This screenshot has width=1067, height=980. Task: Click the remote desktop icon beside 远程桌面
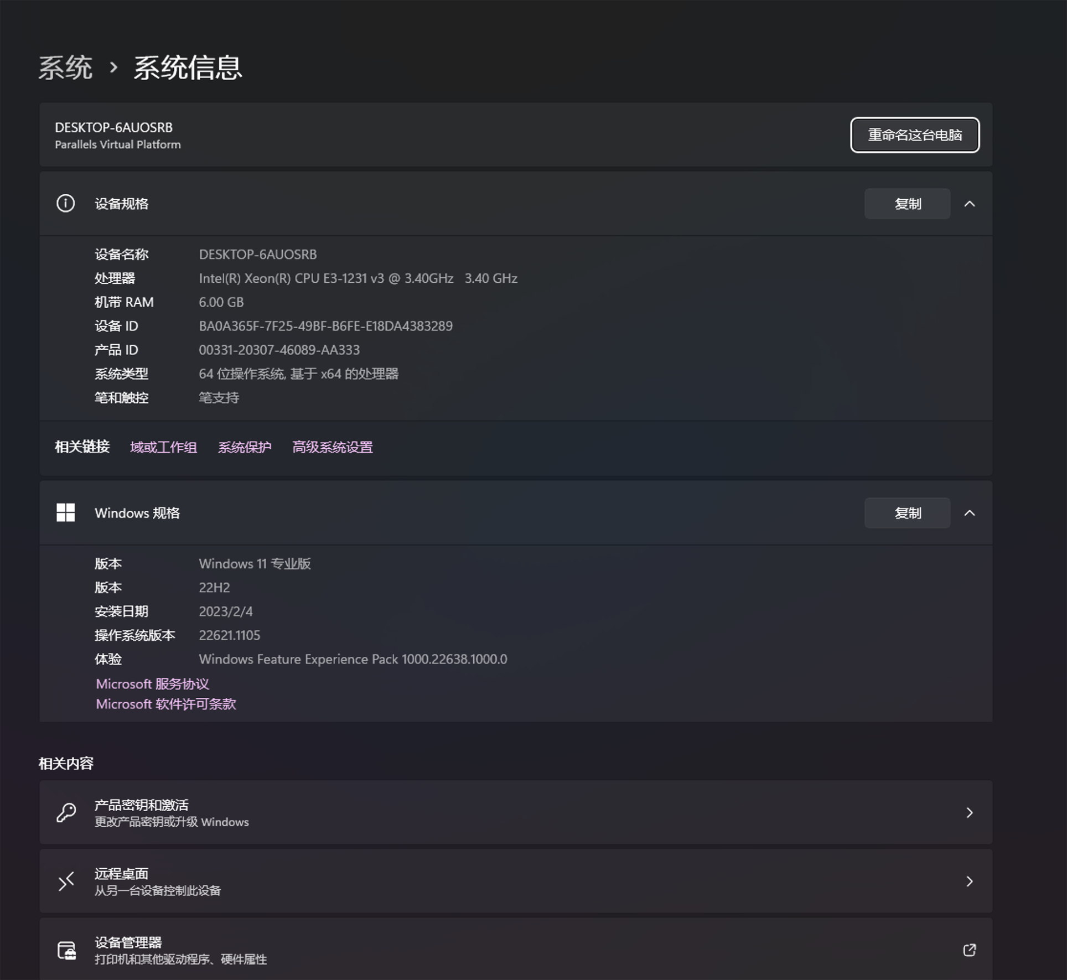click(66, 881)
